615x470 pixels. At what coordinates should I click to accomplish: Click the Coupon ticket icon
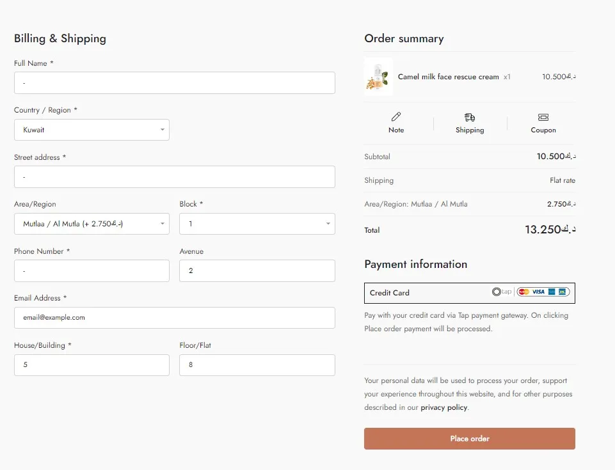[543, 117]
